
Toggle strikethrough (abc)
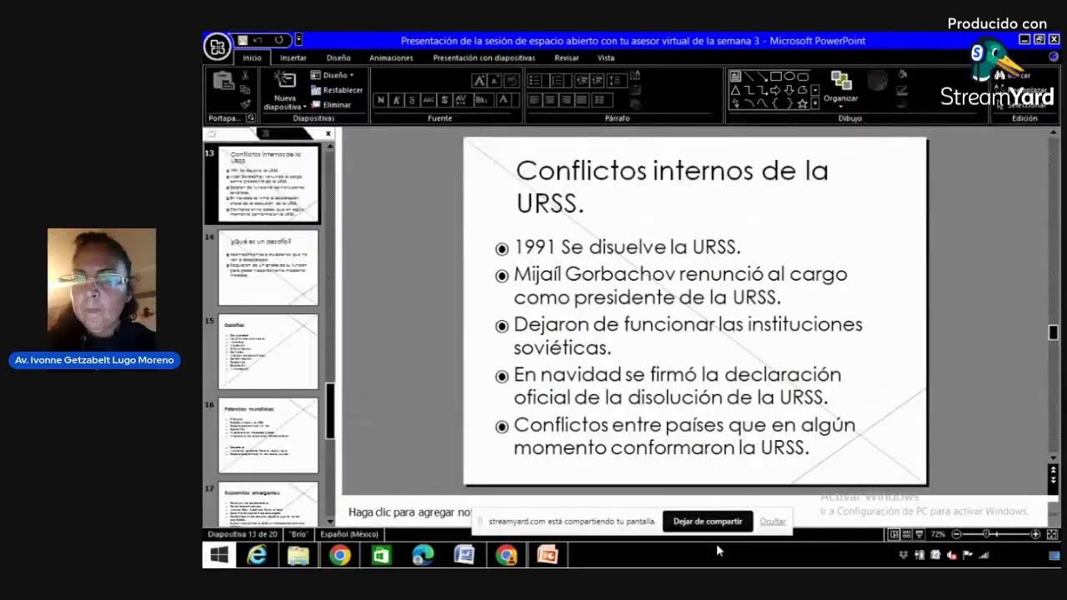click(x=428, y=100)
